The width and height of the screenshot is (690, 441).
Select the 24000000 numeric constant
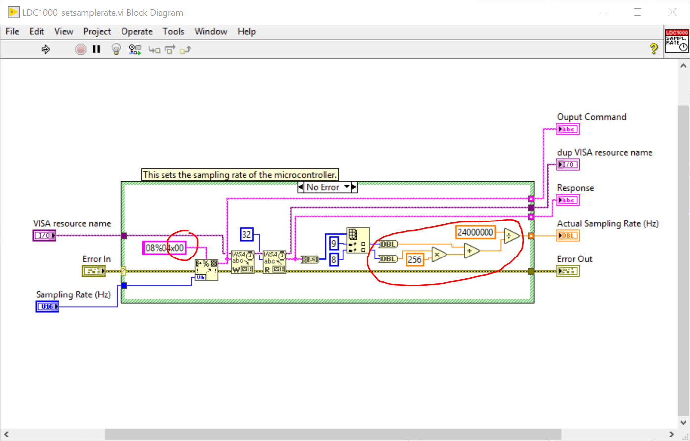click(476, 232)
